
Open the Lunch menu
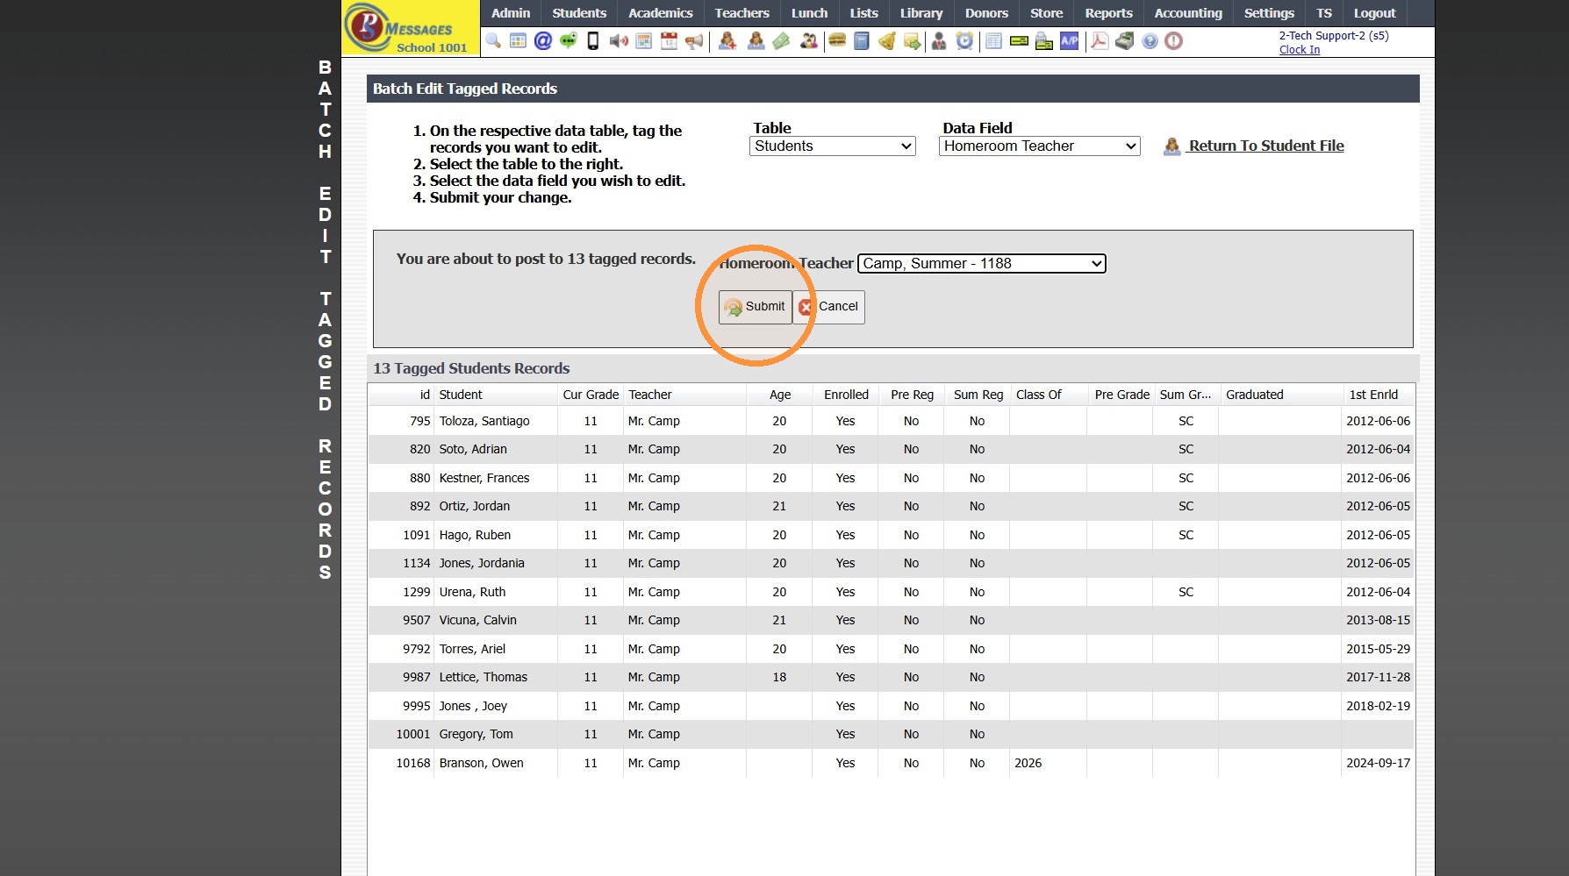809,13
